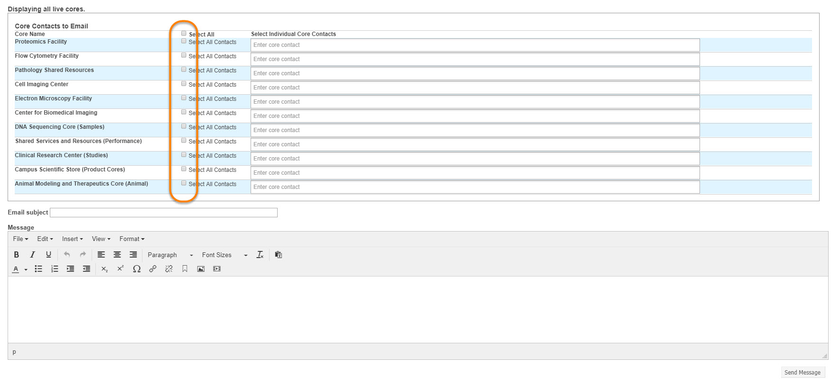Click the Send Message button
The height and width of the screenshot is (384, 831).
click(802, 373)
